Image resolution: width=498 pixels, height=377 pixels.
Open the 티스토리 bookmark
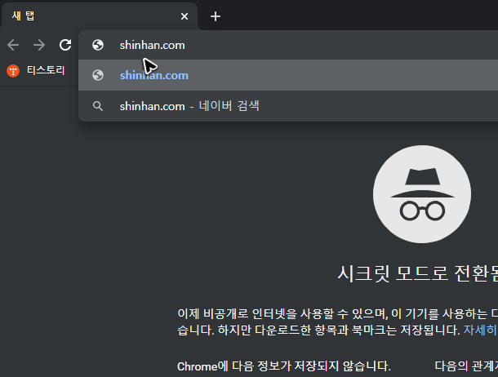point(36,70)
